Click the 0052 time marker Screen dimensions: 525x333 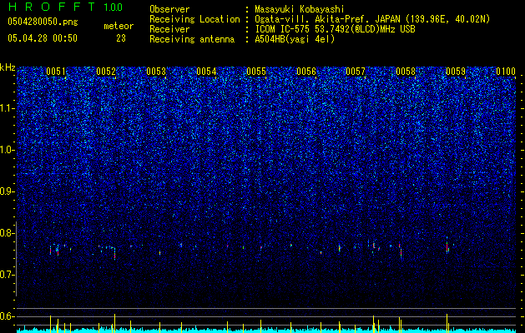(x=106, y=71)
